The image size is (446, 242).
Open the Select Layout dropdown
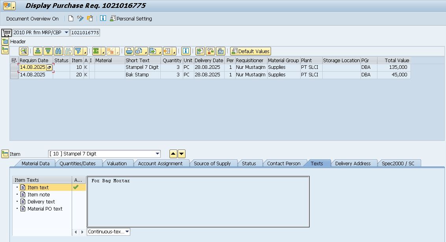(169, 51)
